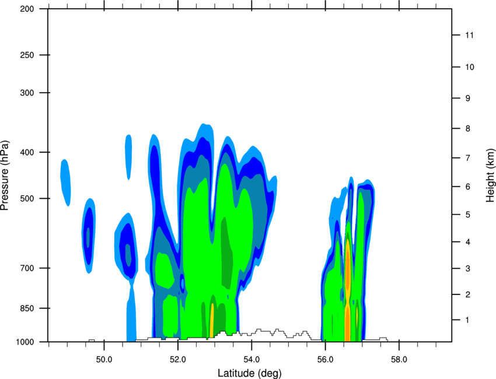
Task: Click the 6 km height tick label
Action: [468, 187]
